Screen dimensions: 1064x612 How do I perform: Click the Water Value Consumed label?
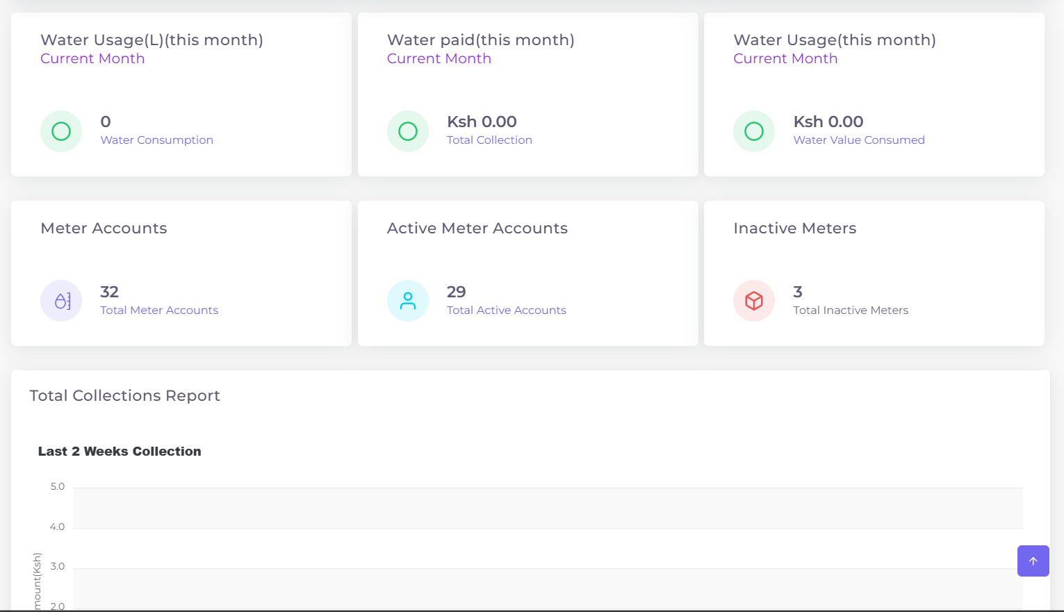(859, 140)
